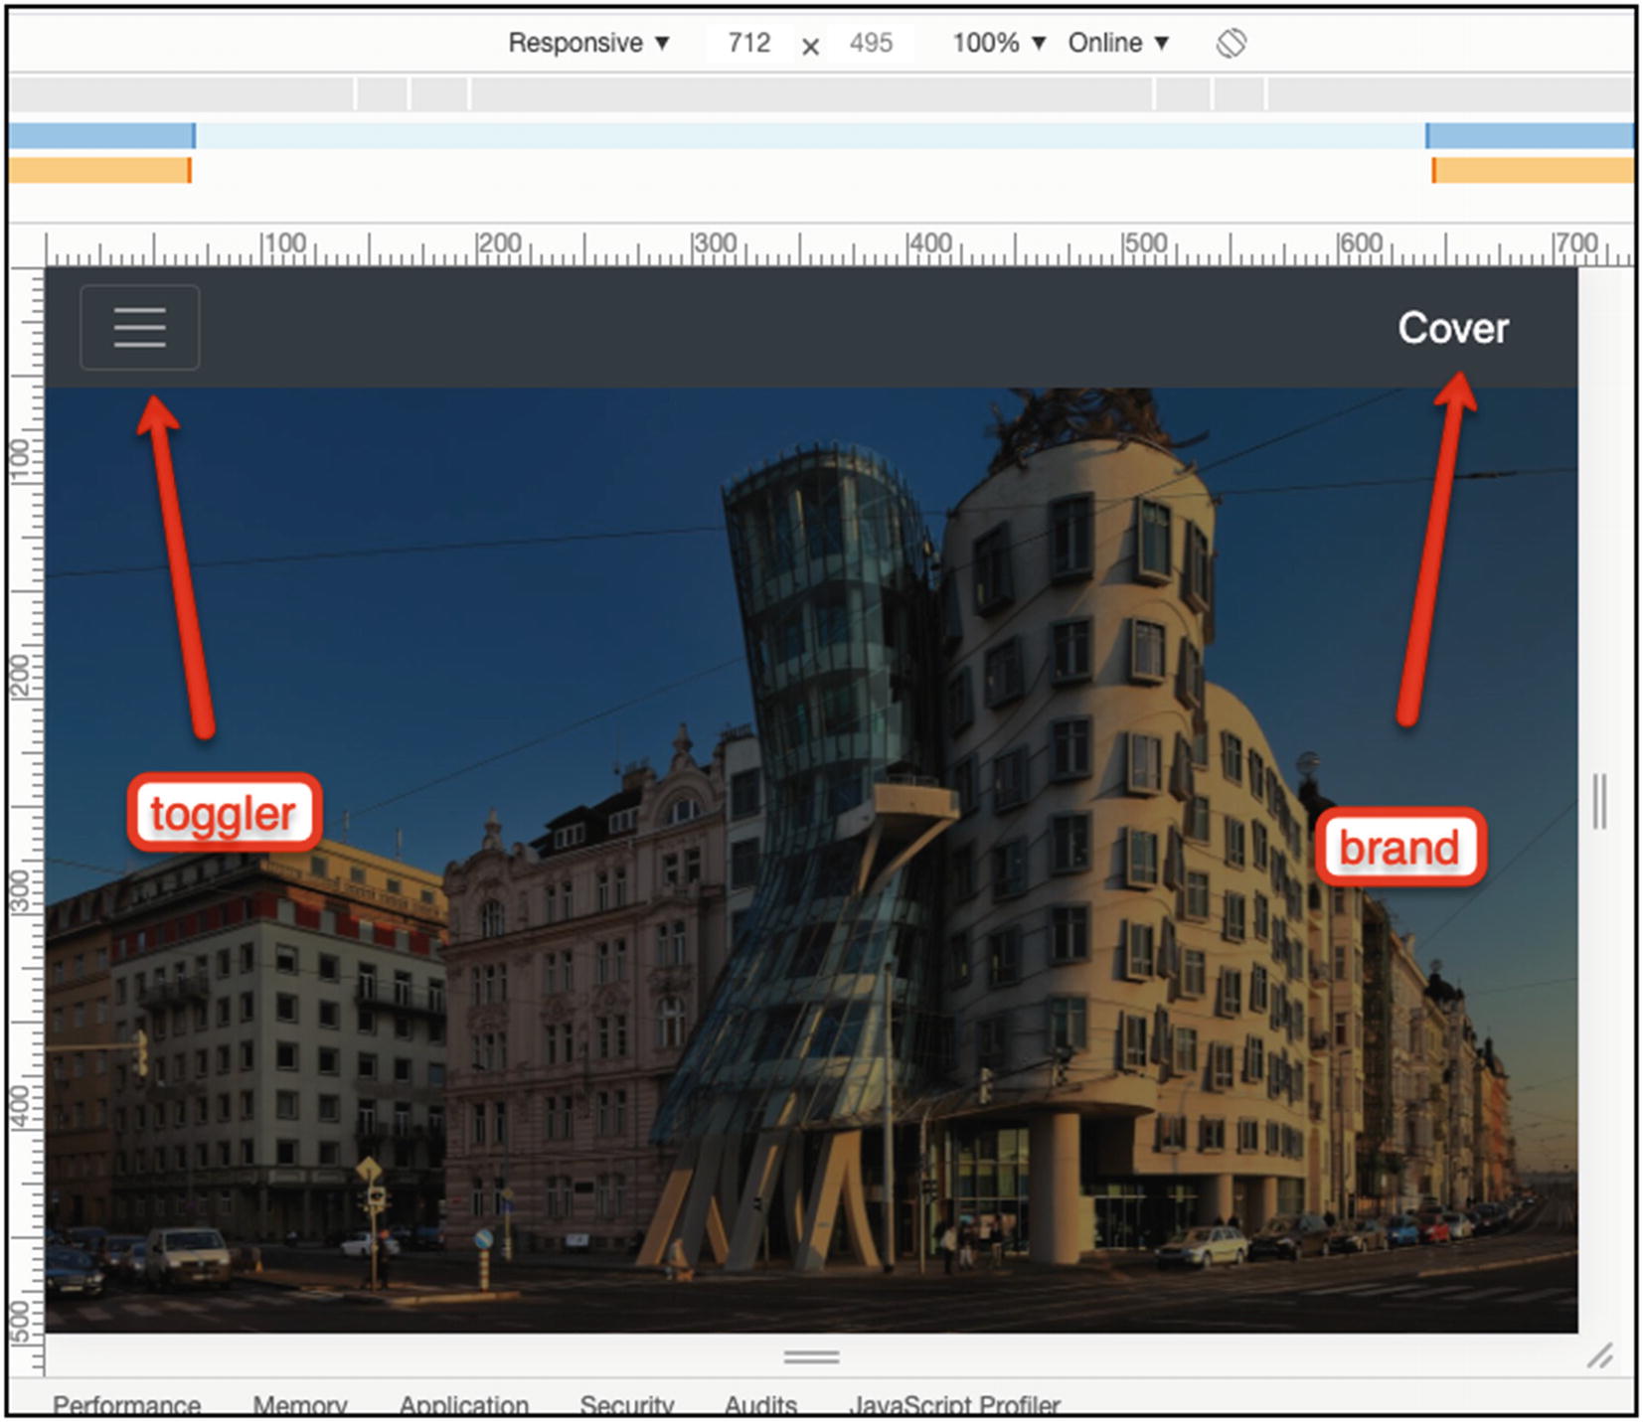Open the Responsive device dropdown

588,43
